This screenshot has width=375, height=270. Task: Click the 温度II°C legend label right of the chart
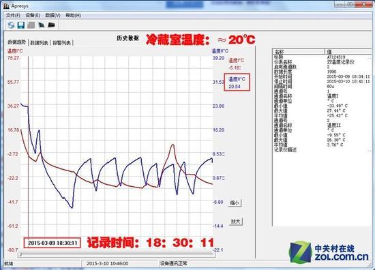(x=237, y=79)
